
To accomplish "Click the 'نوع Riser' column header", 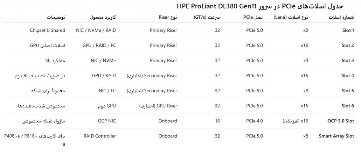I will click(x=168, y=17).
